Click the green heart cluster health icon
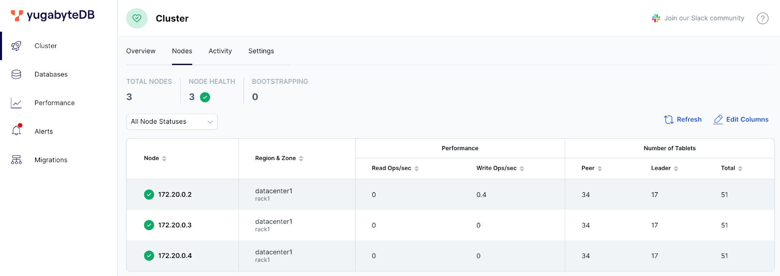Viewport: 780px width, 276px height. tap(136, 19)
